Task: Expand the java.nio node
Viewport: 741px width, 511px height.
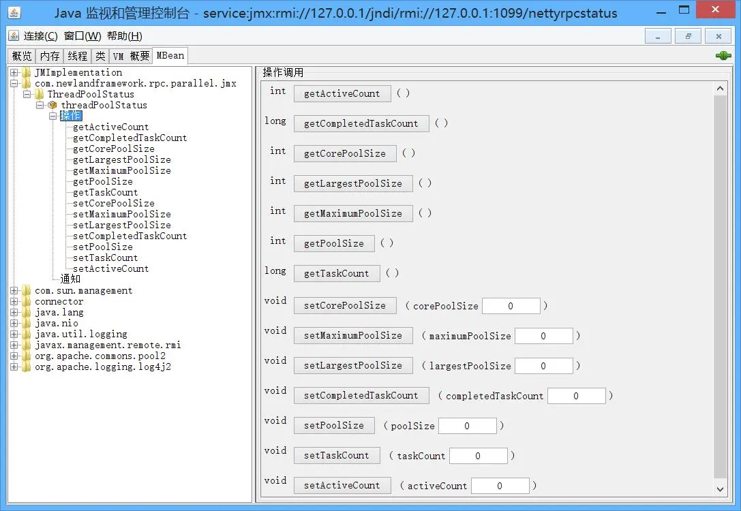Action: (14, 323)
